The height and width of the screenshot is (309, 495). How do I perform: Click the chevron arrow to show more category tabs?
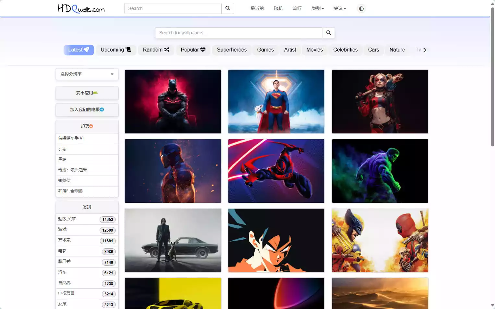[425, 50]
